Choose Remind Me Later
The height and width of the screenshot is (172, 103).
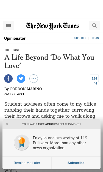point(27,163)
